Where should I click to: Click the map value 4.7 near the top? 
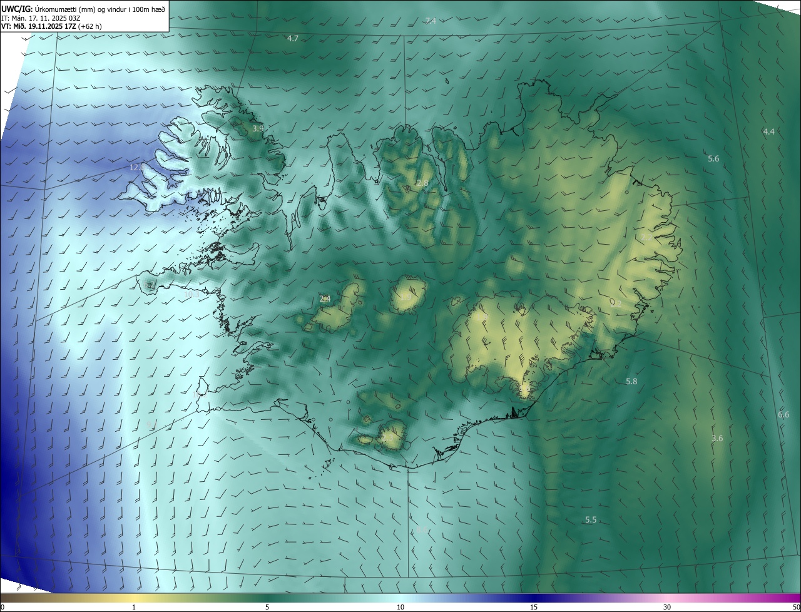[x=293, y=39]
